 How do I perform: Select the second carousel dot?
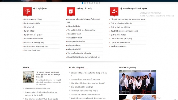click(85, 3)
